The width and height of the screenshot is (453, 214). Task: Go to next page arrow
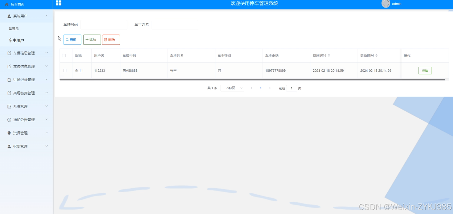pyautogui.click(x=270, y=88)
